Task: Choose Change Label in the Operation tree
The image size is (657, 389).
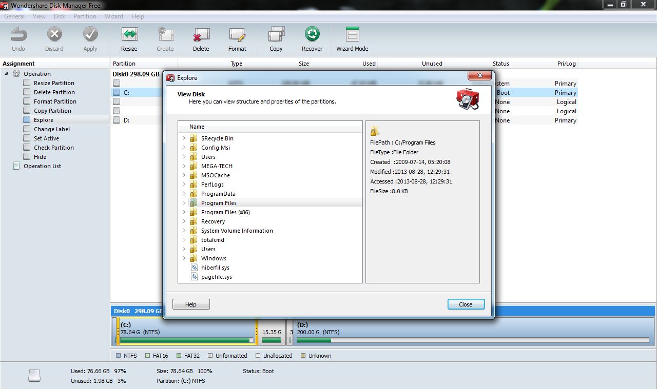Action: [52, 129]
